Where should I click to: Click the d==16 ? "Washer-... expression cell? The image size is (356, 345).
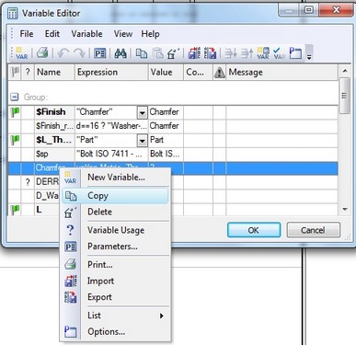pos(111,126)
